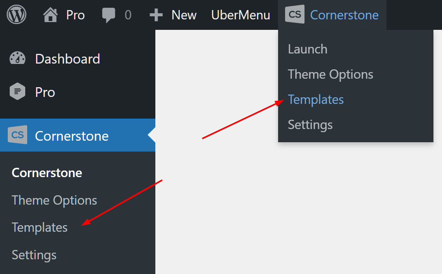Open Settings at the bottom of the sidebar
The height and width of the screenshot is (274, 442).
tap(34, 255)
